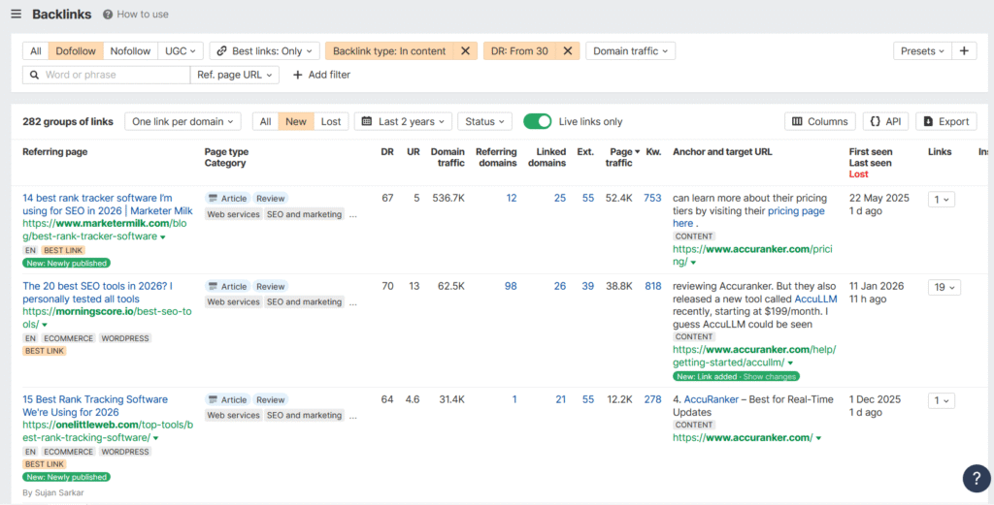Image resolution: width=994 pixels, height=505 pixels.
Task: Open the DR: From 30 filter
Action: coord(520,51)
